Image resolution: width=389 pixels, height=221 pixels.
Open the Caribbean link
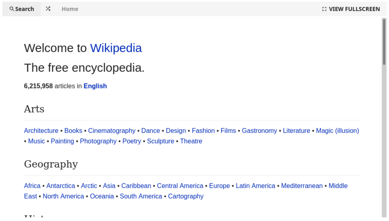tap(136, 186)
